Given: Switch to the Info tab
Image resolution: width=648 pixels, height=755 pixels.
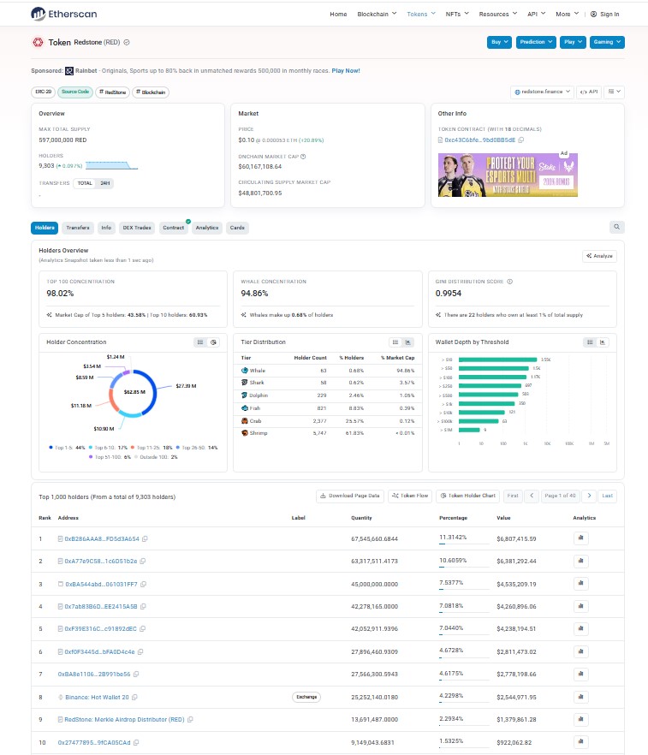Looking at the screenshot, I should pos(106,228).
